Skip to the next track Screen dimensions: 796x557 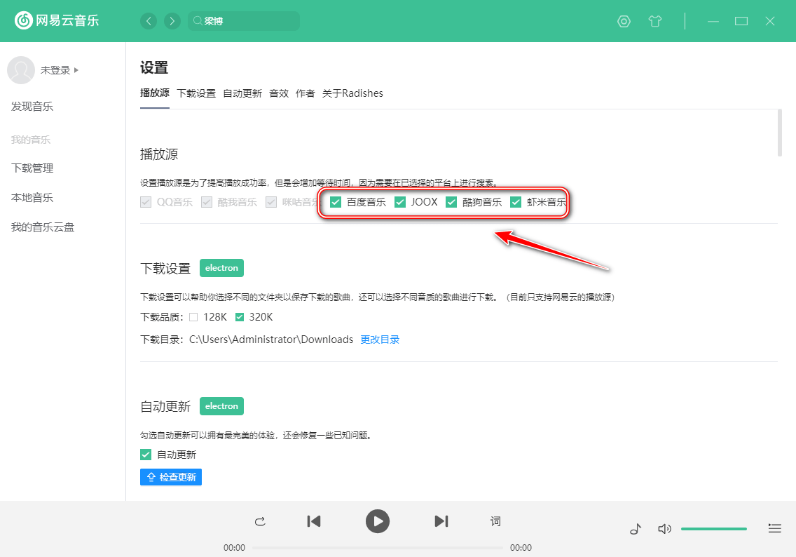click(441, 521)
